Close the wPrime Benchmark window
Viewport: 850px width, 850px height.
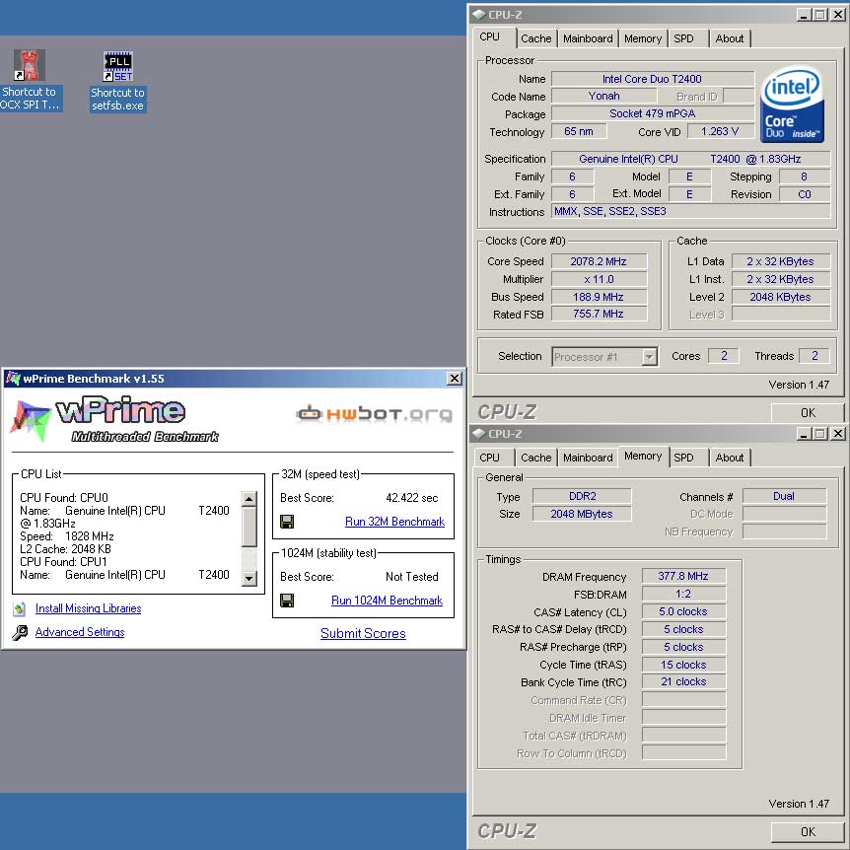tap(455, 379)
